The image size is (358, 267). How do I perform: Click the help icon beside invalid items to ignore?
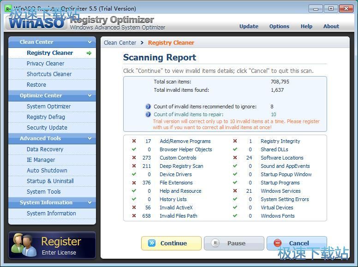tap(148, 107)
